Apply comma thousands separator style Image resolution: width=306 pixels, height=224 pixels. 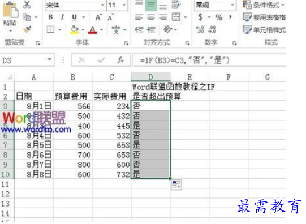(x=230, y=17)
